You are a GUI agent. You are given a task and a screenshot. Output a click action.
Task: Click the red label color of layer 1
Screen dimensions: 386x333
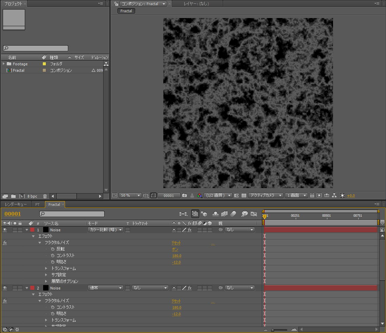(33, 230)
